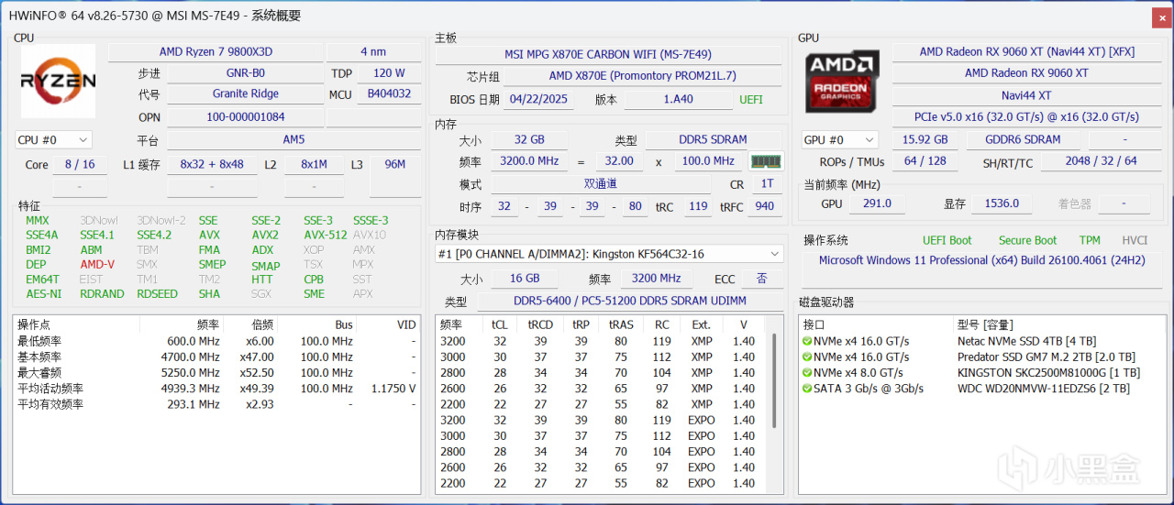Click the MSI MPG X870E CARBON WIFI field
1174x505 pixels.
(608, 54)
